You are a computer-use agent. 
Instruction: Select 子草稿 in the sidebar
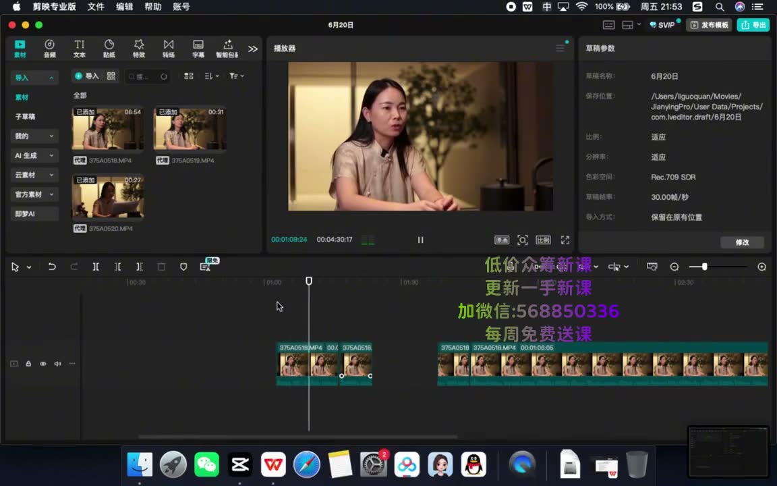pyautogui.click(x=25, y=117)
